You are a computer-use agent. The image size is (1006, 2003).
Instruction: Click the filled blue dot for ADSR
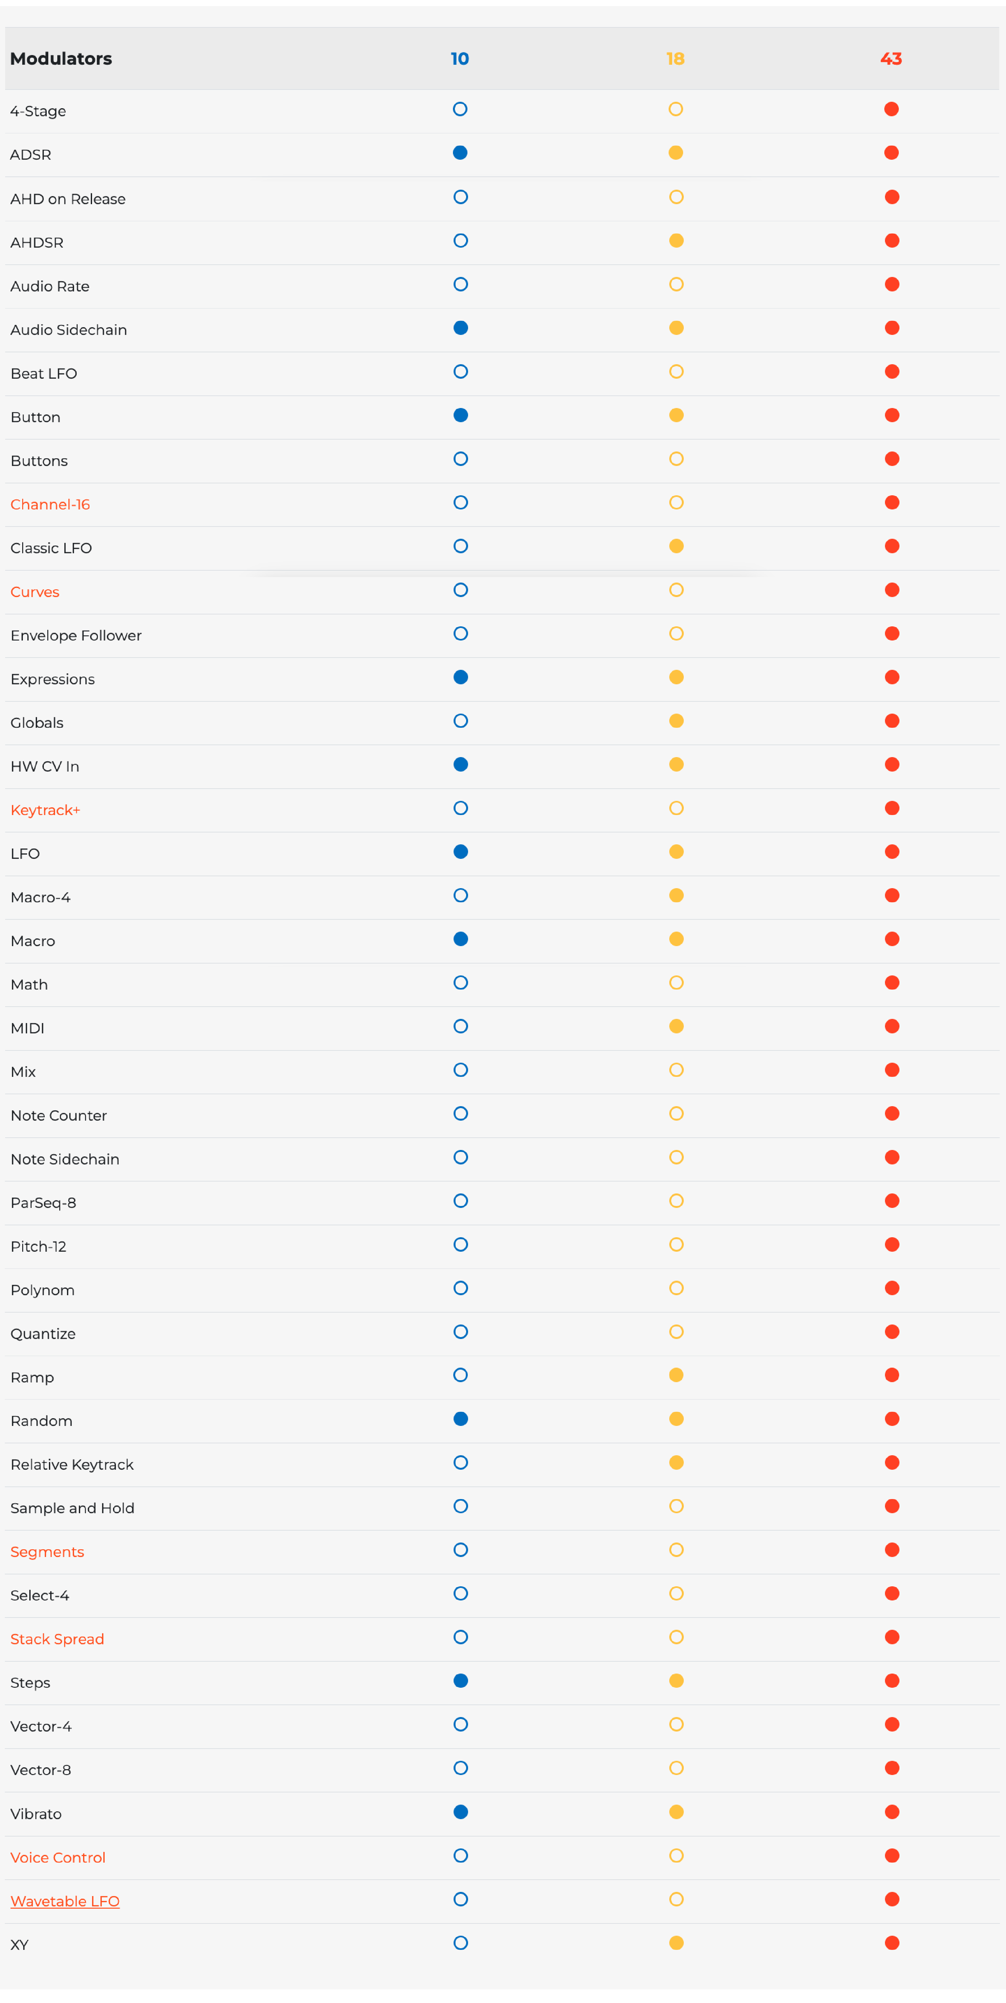pos(460,153)
